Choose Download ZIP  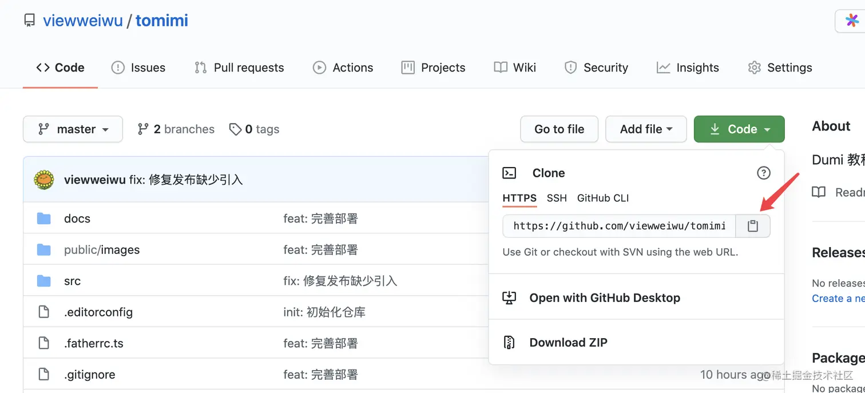point(636,343)
